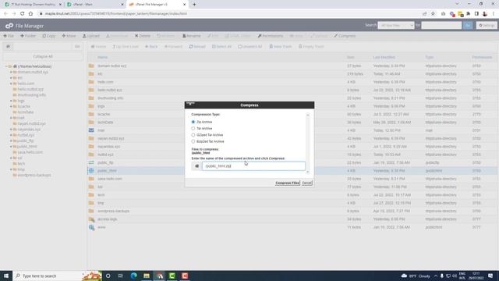Click the Move toolbar button
The width and height of the screenshot is (499, 281).
pos(69,36)
